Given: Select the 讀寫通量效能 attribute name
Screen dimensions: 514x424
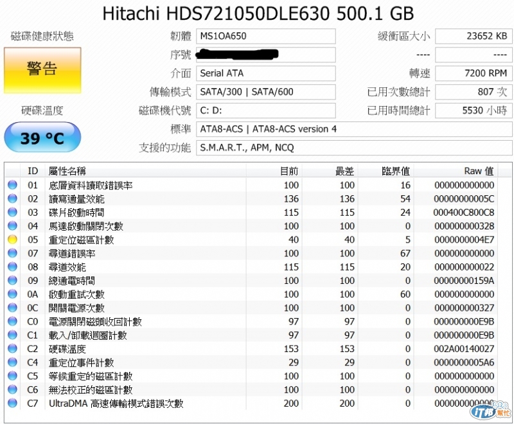Looking at the screenshot, I should (76, 199).
